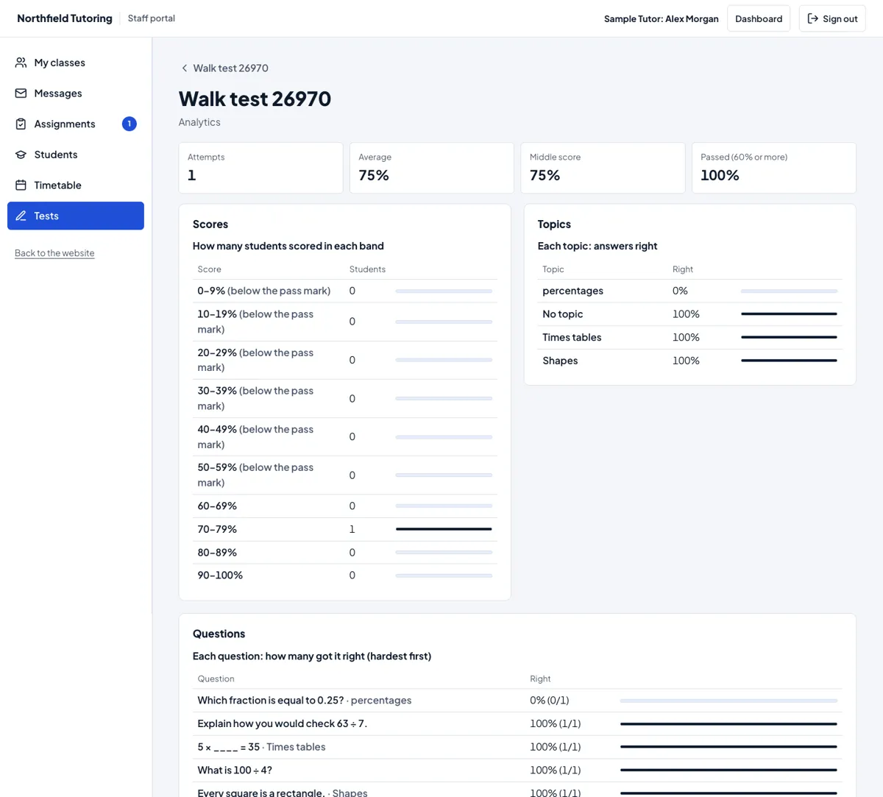Click the Middle score card
Viewport: 883px width, 797px height.
tap(603, 168)
